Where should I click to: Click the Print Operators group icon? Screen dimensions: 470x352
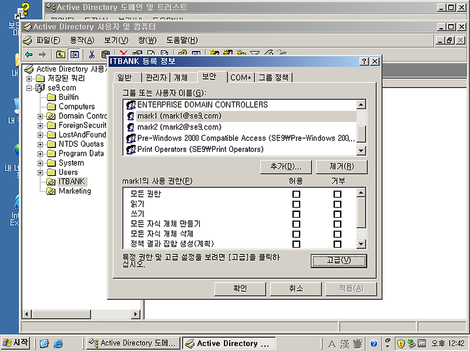pos(131,149)
